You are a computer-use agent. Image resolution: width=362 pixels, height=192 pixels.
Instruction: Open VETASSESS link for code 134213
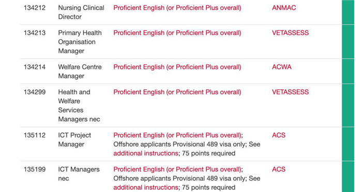[x=290, y=33]
